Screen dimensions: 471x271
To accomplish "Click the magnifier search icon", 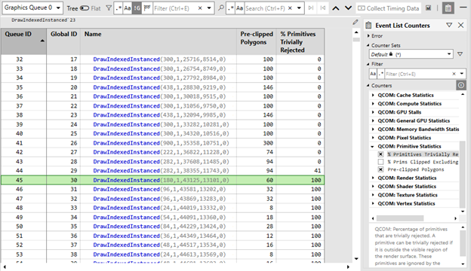I will (x=220, y=8).
